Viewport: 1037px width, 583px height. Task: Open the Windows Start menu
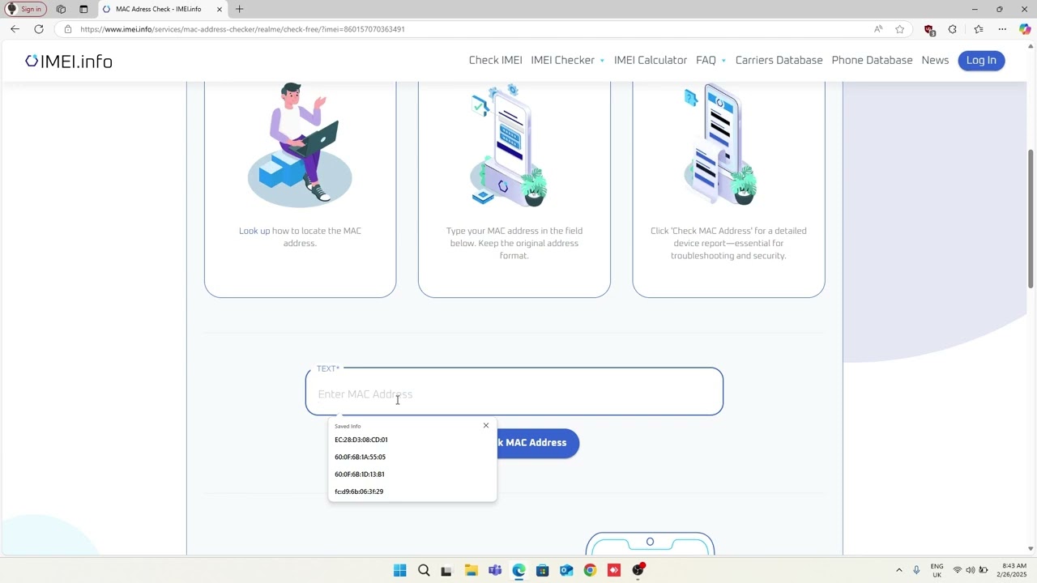tap(400, 570)
